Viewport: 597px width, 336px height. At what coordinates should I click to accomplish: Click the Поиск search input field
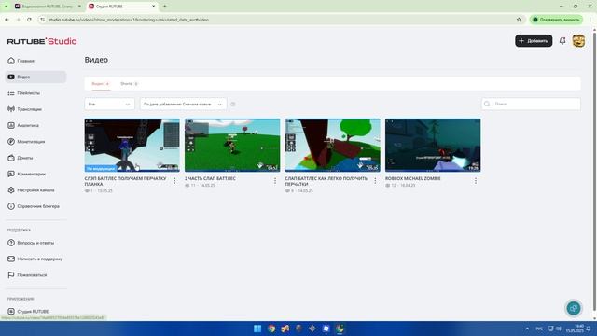coord(531,104)
